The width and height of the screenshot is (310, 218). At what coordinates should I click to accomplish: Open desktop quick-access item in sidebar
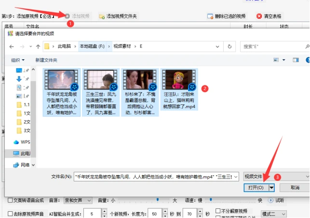tap(19, 70)
